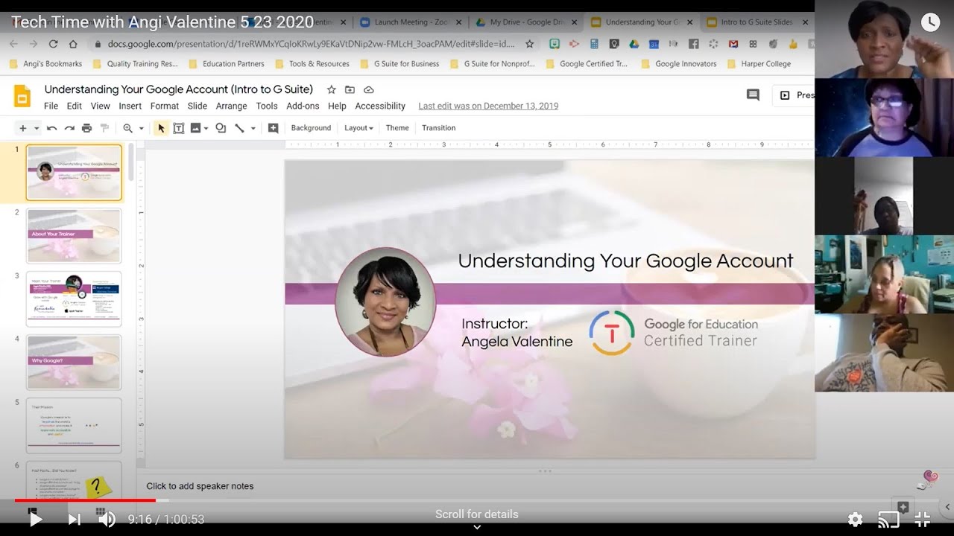Select slide 1 thumbnail
954x536 pixels.
pos(74,173)
